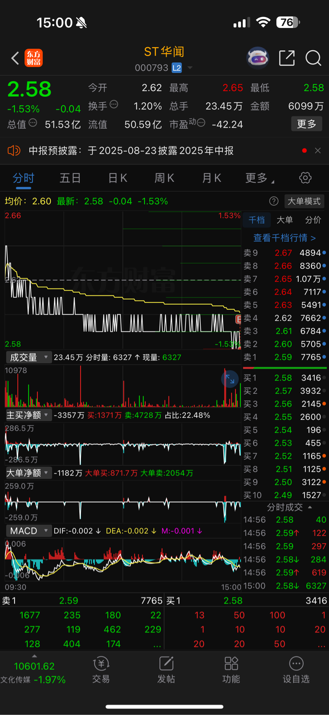
Task: Open the 主买净额 indicator dropdown
Action: pyautogui.click(x=29, y=415)
